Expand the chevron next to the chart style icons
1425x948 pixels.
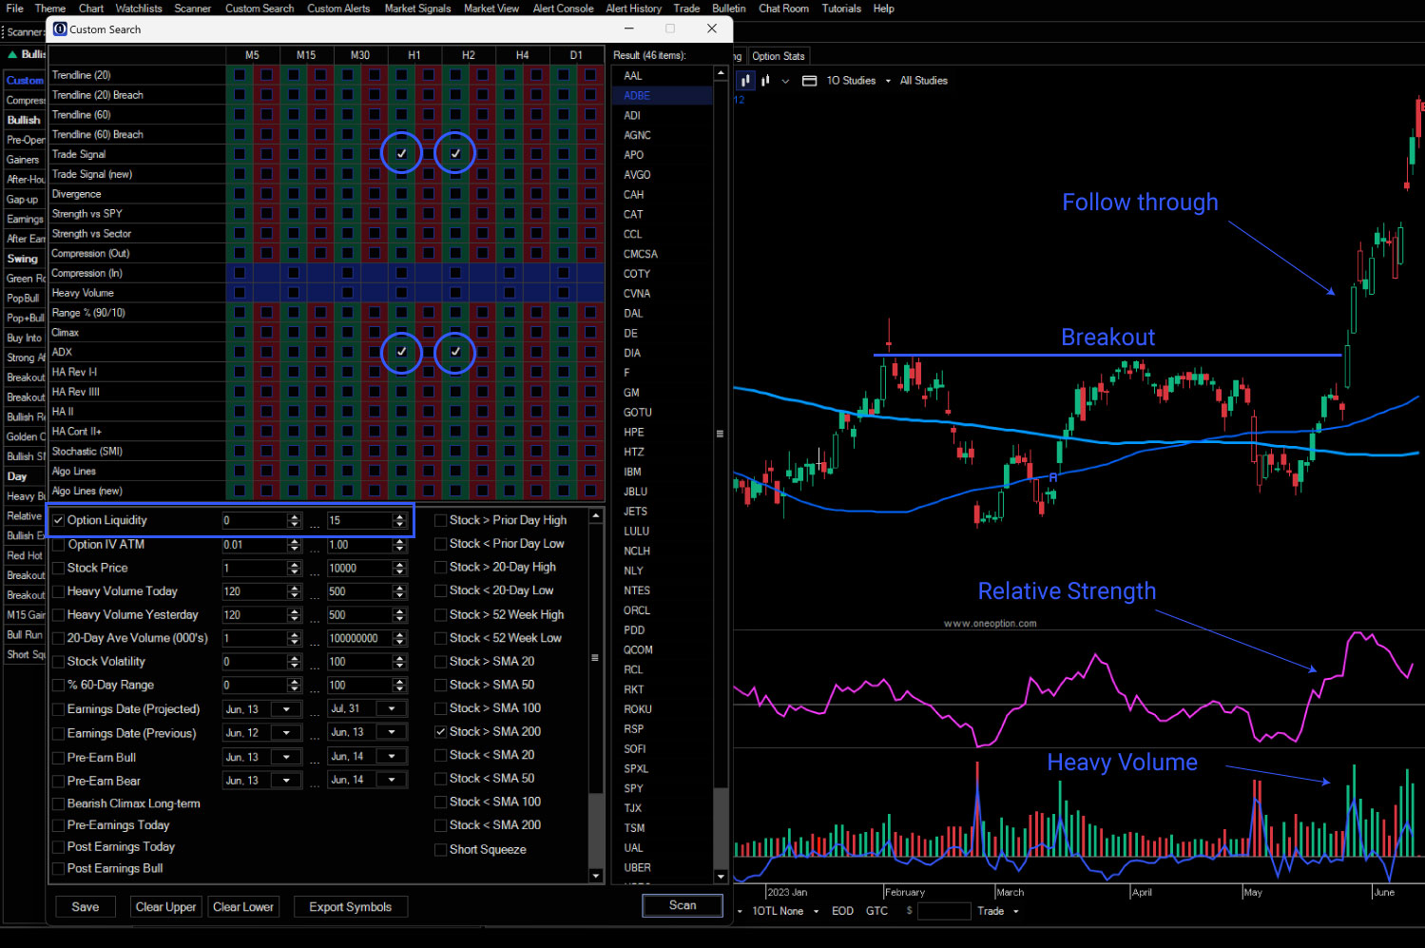pyautogui.click(x=784, y=81)
